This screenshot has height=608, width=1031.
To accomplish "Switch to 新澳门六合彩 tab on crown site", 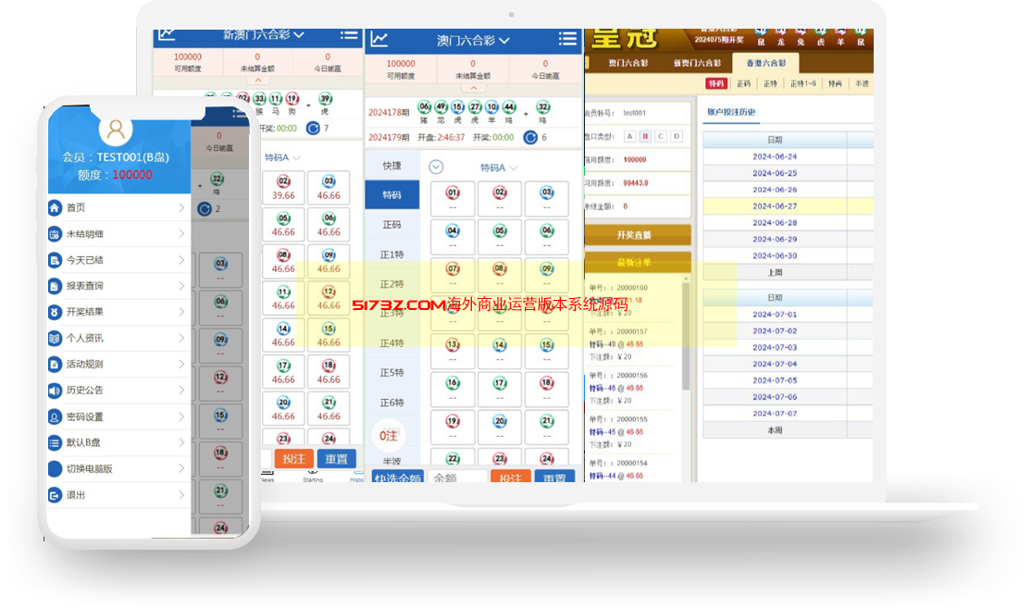I will pyautogui.click(x=697, y=63).
